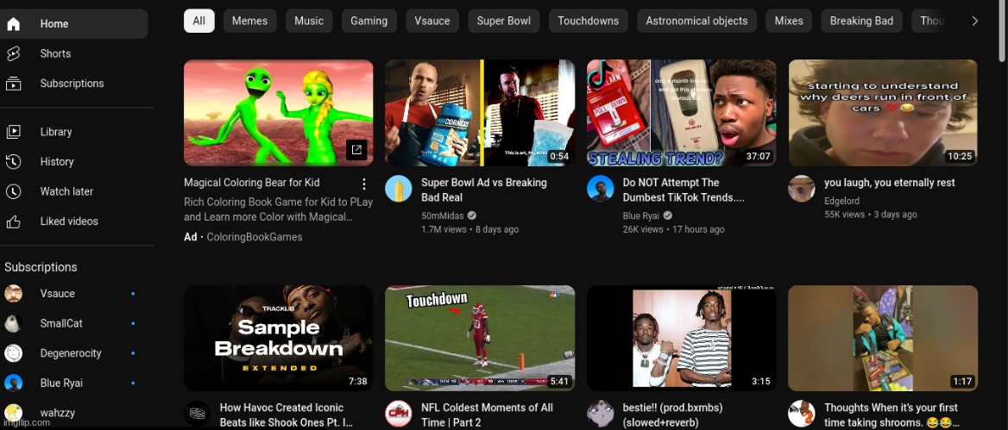Open ad external link icon on thumbnail
Viewport: 1008px width, 430px height.
click(x=356, y=150)
